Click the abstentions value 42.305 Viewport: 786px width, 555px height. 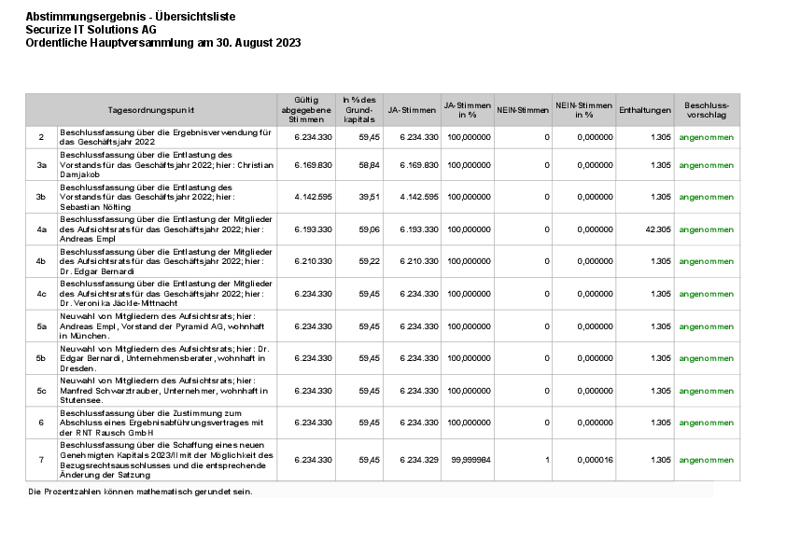(x=657, y=229)
